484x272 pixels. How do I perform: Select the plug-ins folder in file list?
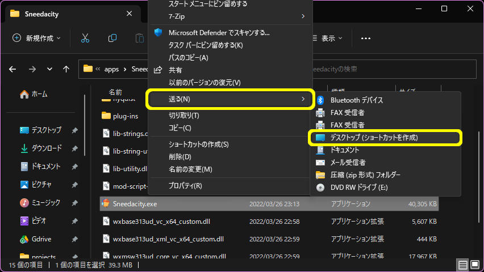pyautogui.click(x=125, y=116)
